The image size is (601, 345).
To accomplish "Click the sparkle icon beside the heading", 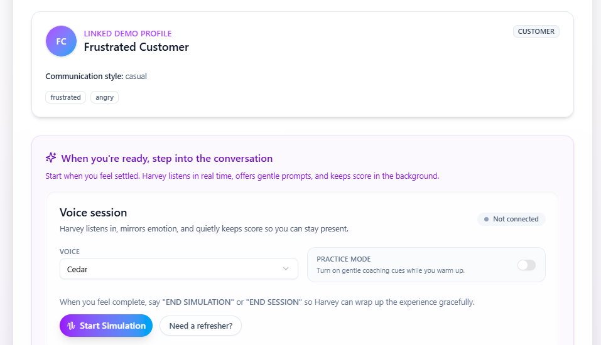I will coord(51,158).
